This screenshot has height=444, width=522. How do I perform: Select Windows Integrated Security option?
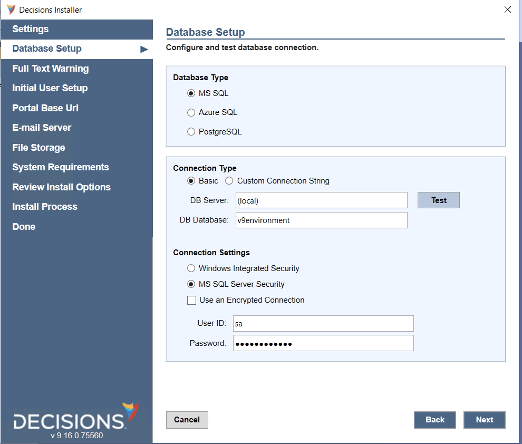(191, 268)
